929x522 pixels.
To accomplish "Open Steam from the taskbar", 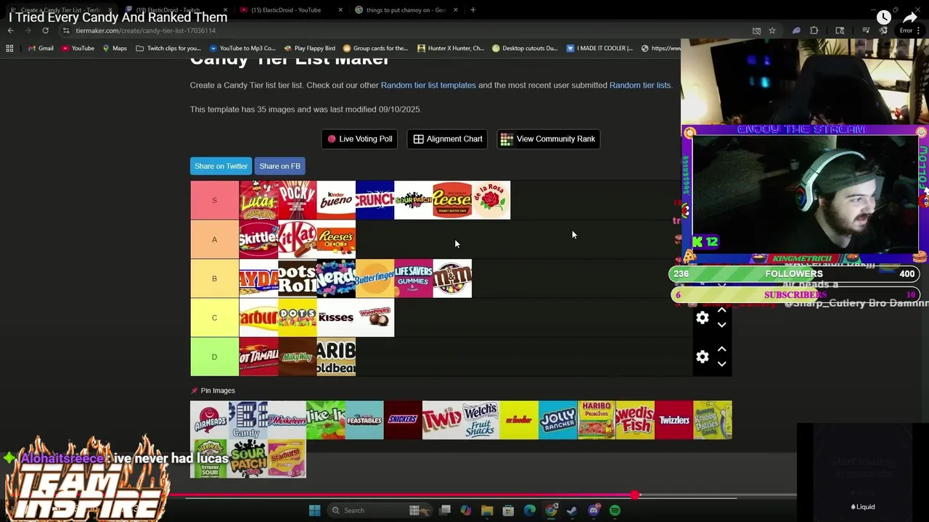I will click(572, 510).
